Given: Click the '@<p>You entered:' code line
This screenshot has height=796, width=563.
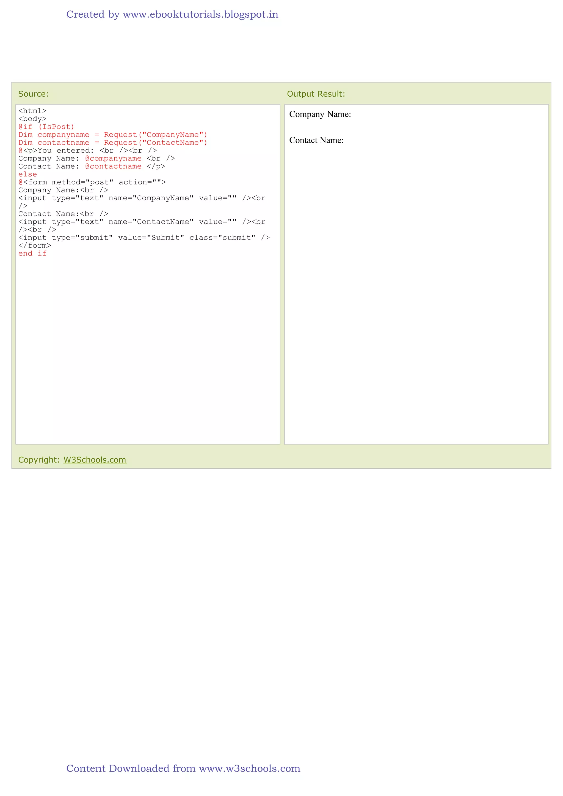Looking at the screenshot, I should click(x=87, y=151).
